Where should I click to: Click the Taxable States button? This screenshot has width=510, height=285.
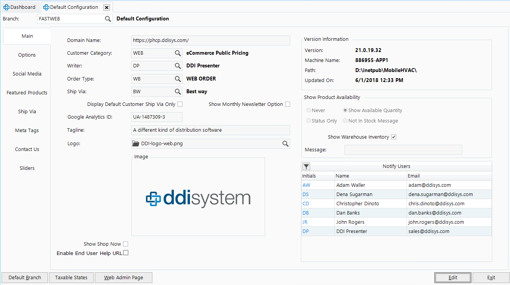click(71, 277)
